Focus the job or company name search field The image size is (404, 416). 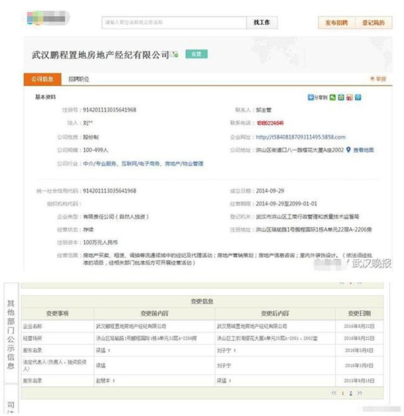(x=173, y=22)
